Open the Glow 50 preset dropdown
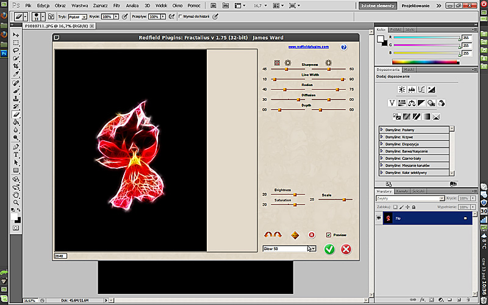488x305 pixels. coord(313,248)
